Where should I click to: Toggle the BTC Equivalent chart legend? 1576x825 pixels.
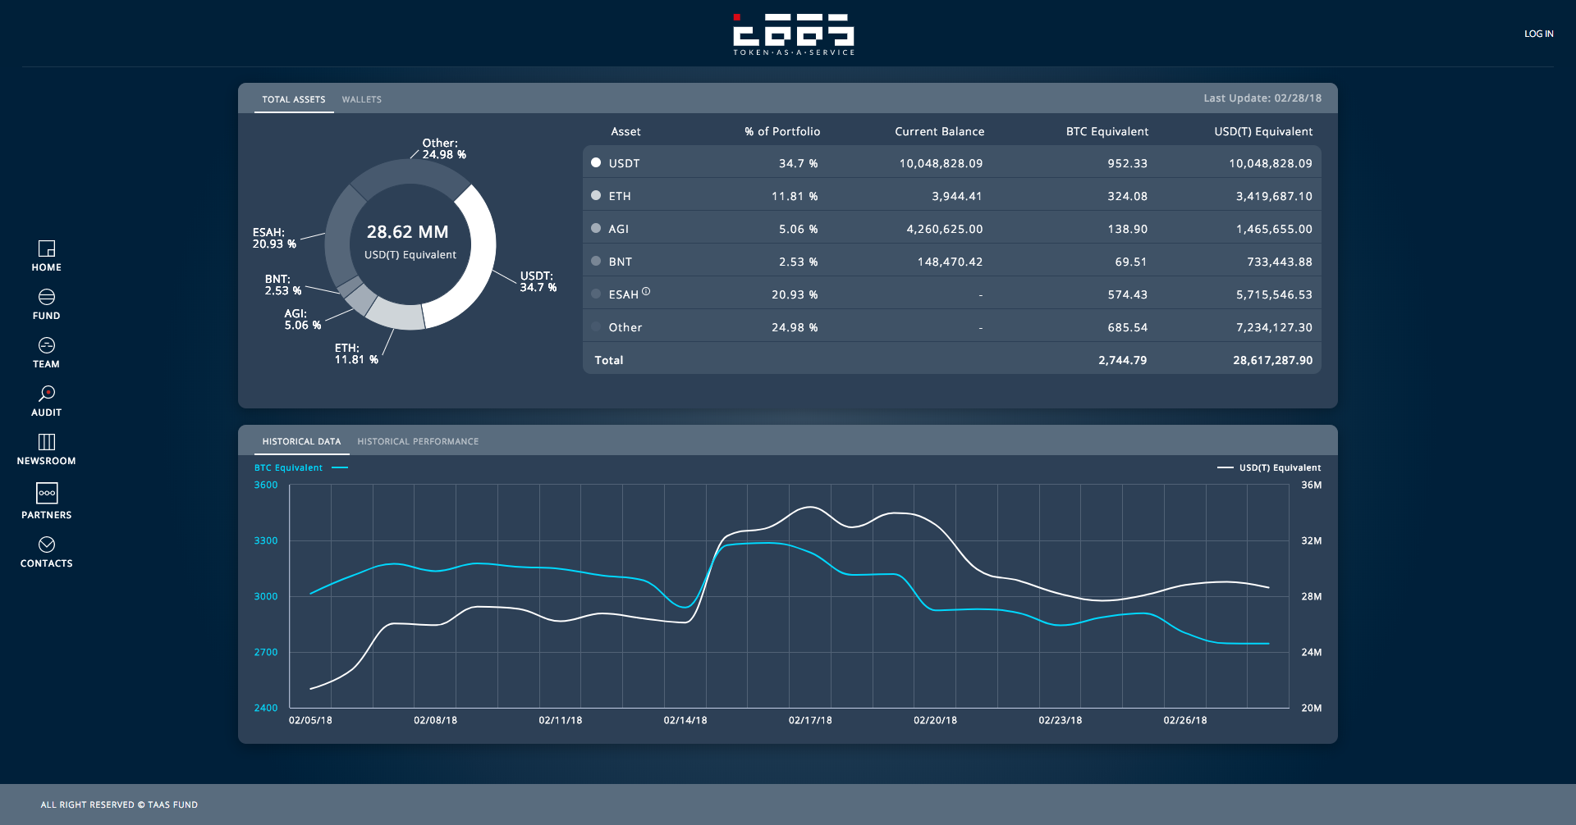click(x=301, y=467)
